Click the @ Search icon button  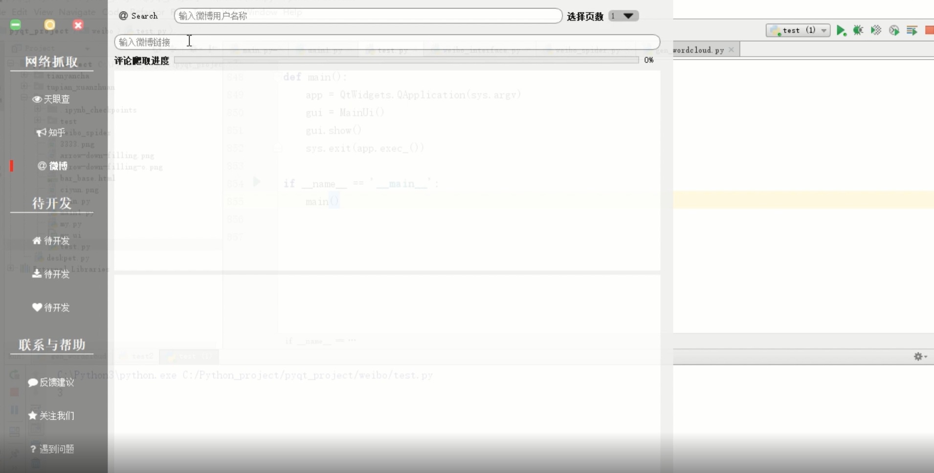[138, 16]
